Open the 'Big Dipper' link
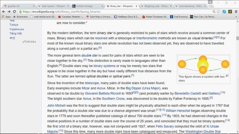This screenshot has height=134, width=239. pos(133,88)
